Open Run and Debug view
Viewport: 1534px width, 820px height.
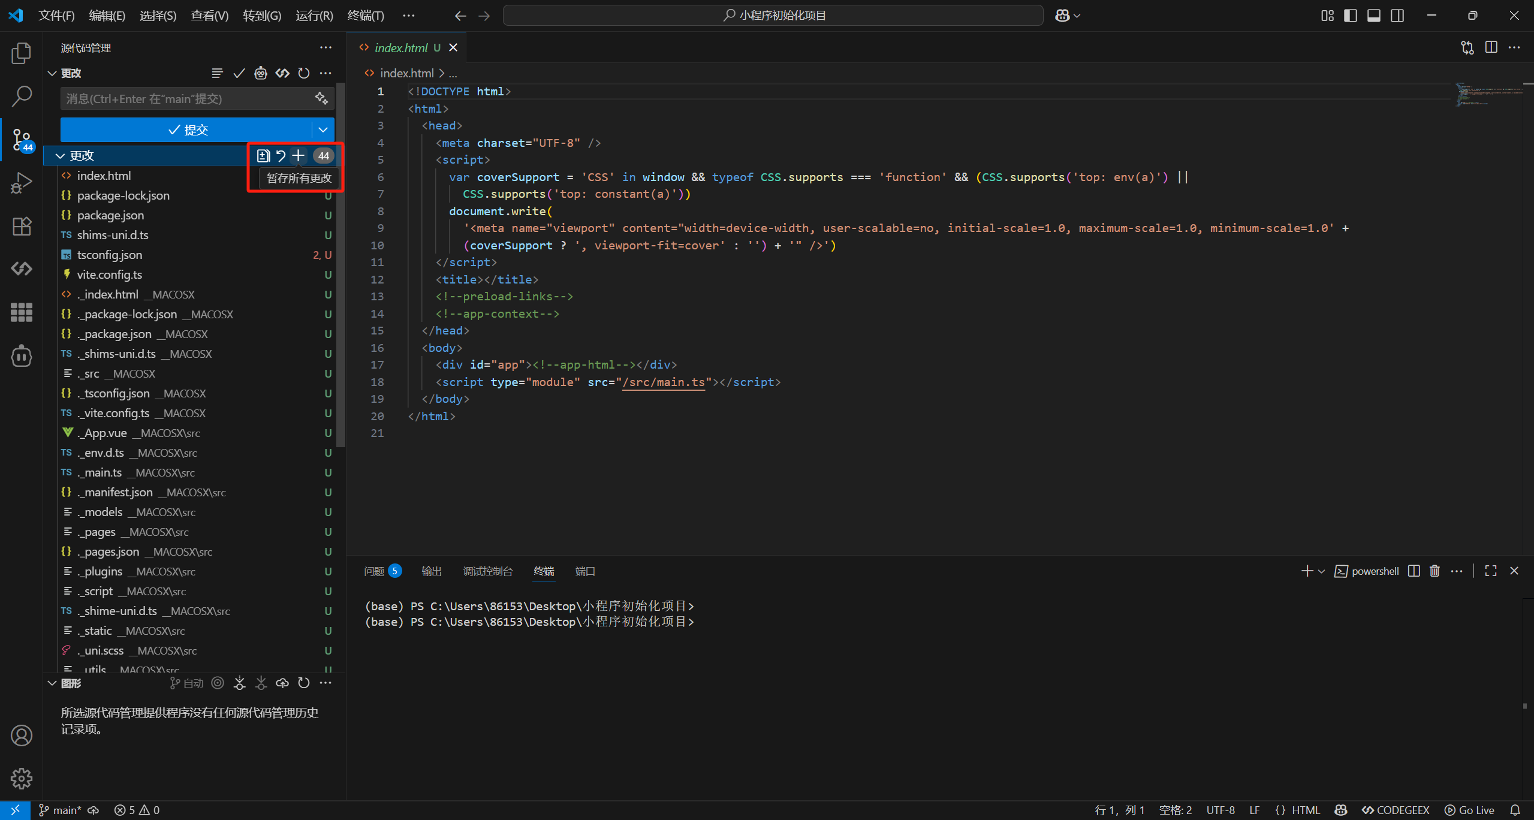point(22,183)
